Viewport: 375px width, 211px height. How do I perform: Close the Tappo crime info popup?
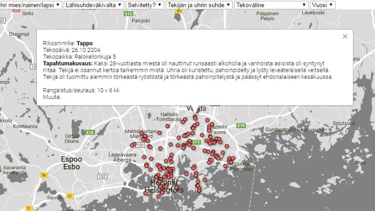pyautogui.click(x=345, y=36)
